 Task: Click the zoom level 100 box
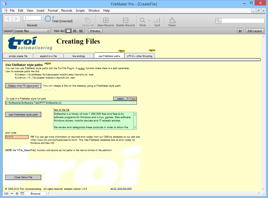click(x=6, y=194)
